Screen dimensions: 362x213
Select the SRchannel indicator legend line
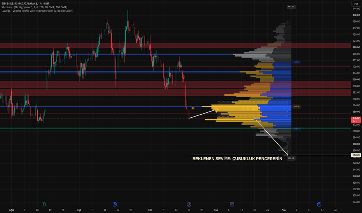pos(35,7)
